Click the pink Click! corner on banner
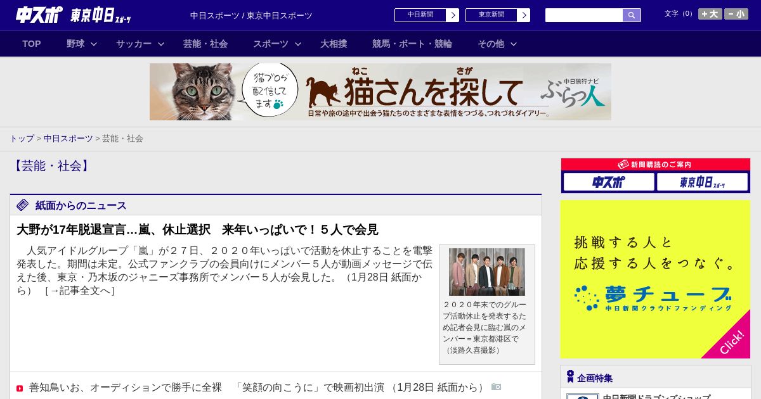This screenshot has width=761, height=399. (731, 341)
